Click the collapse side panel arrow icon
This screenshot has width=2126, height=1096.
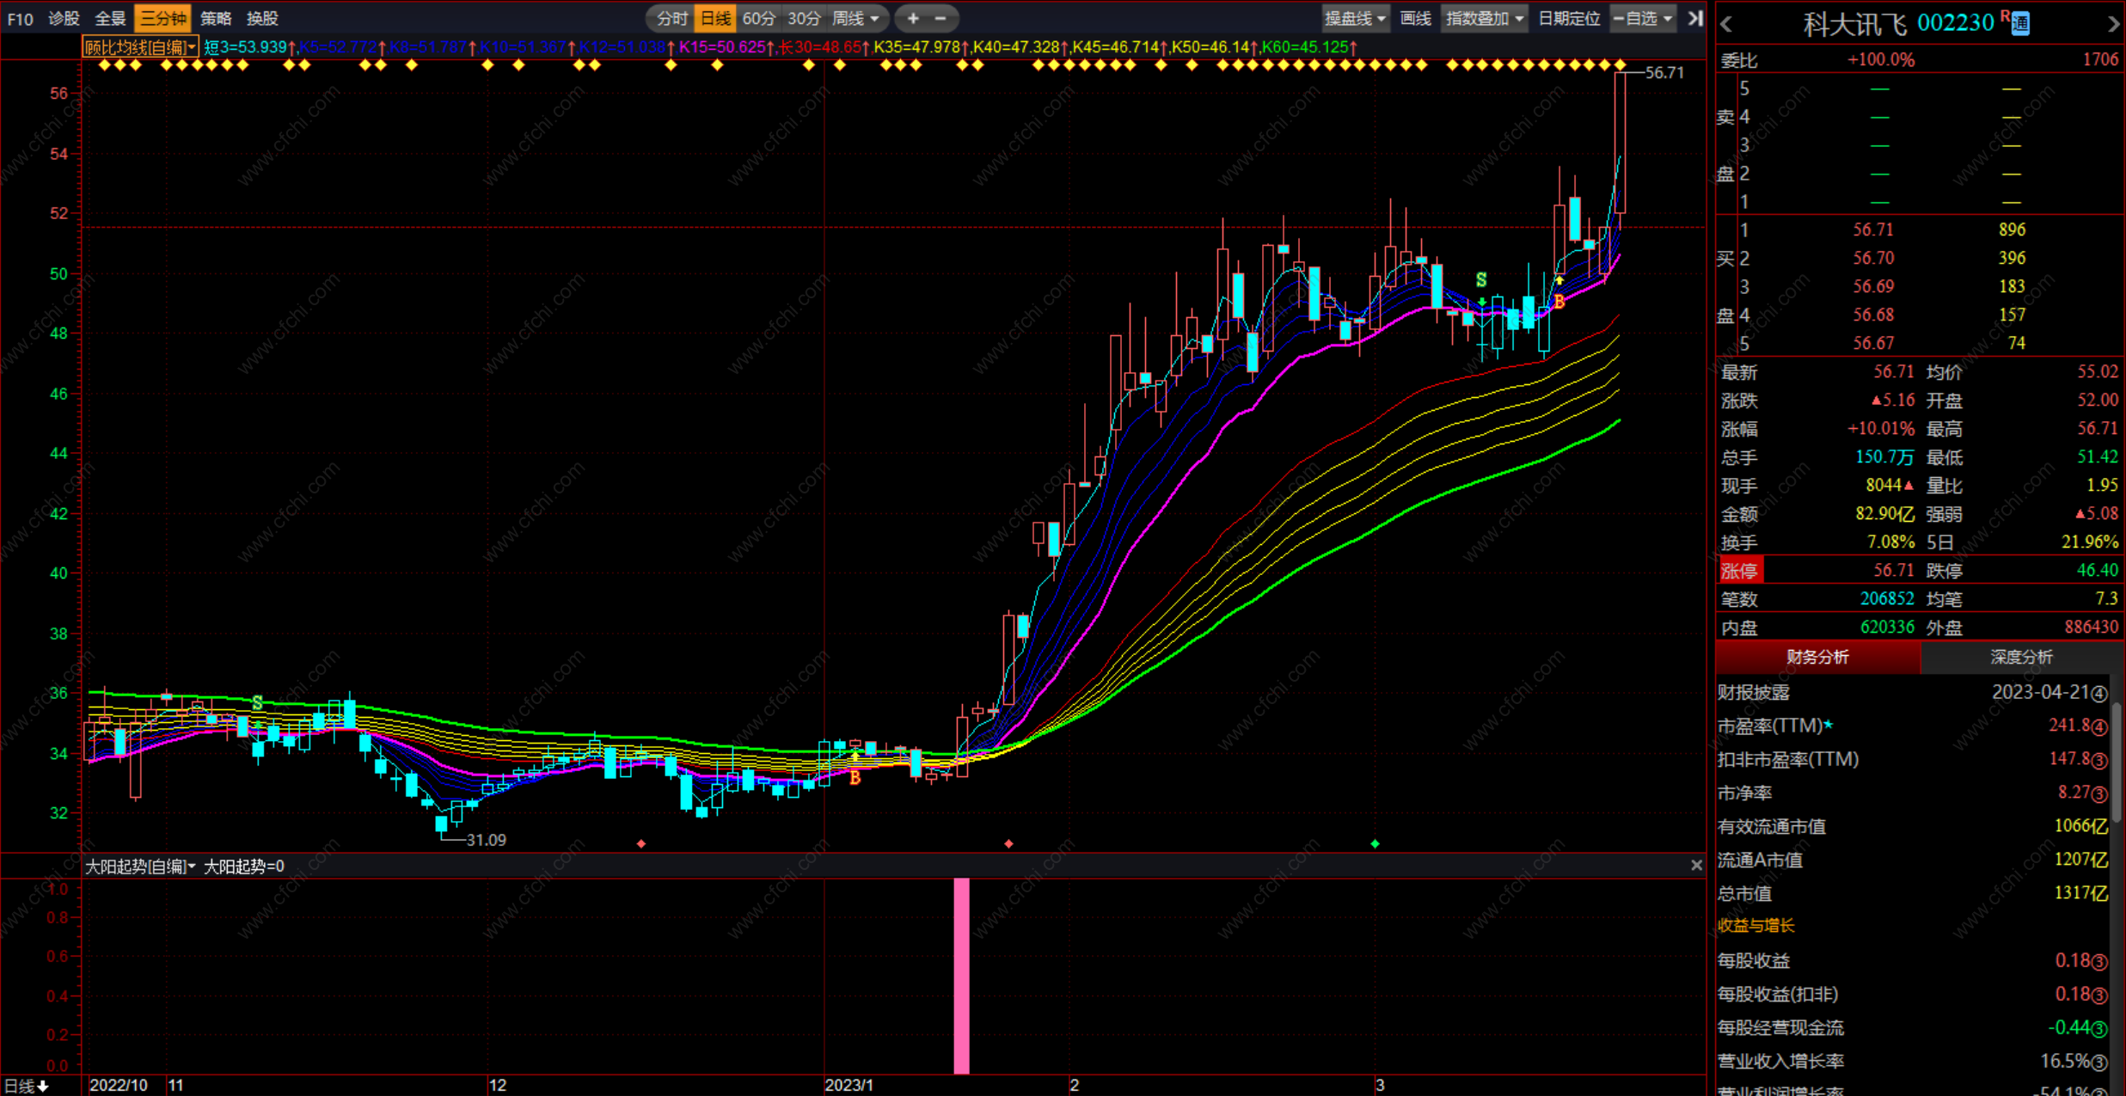point(1694,18)
